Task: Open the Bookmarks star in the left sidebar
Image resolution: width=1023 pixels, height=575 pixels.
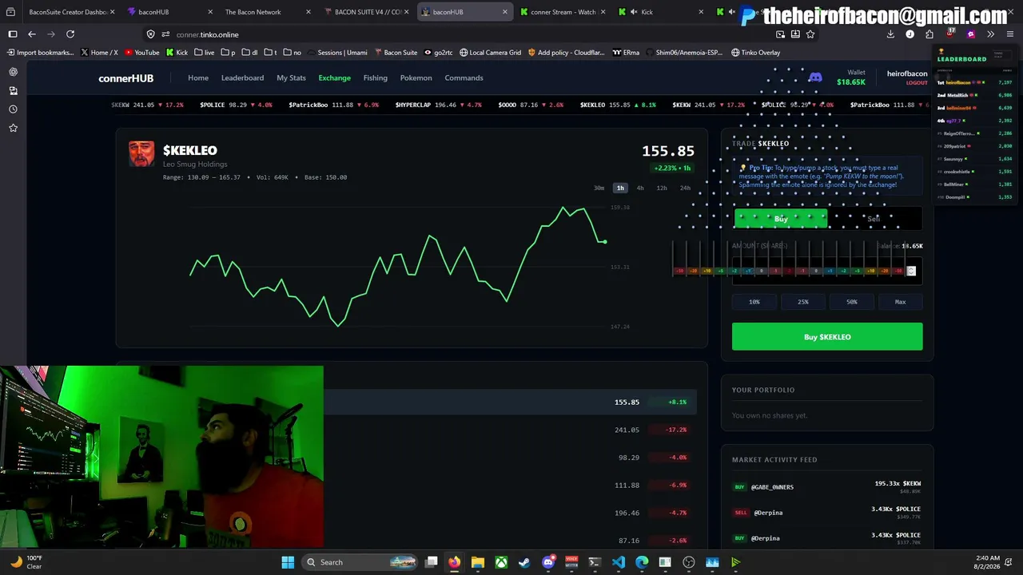Action: click(13, 128)
